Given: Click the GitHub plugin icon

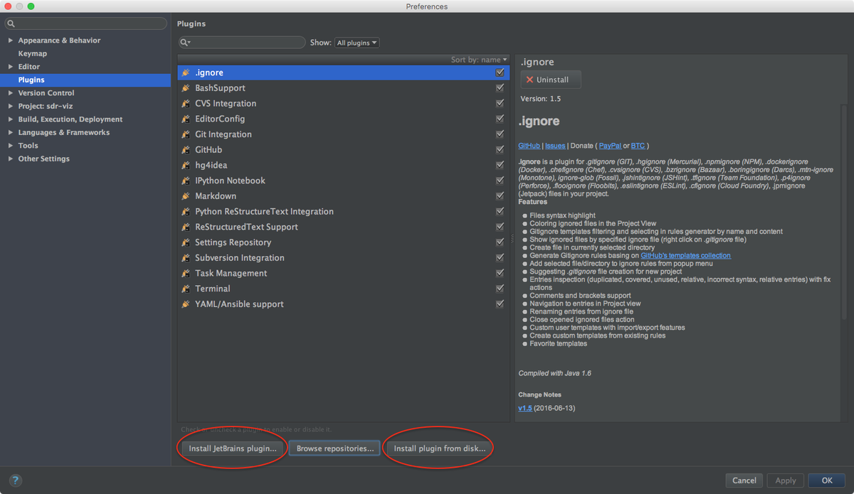Looking at the screenshot, I should (x=186, y=150).
